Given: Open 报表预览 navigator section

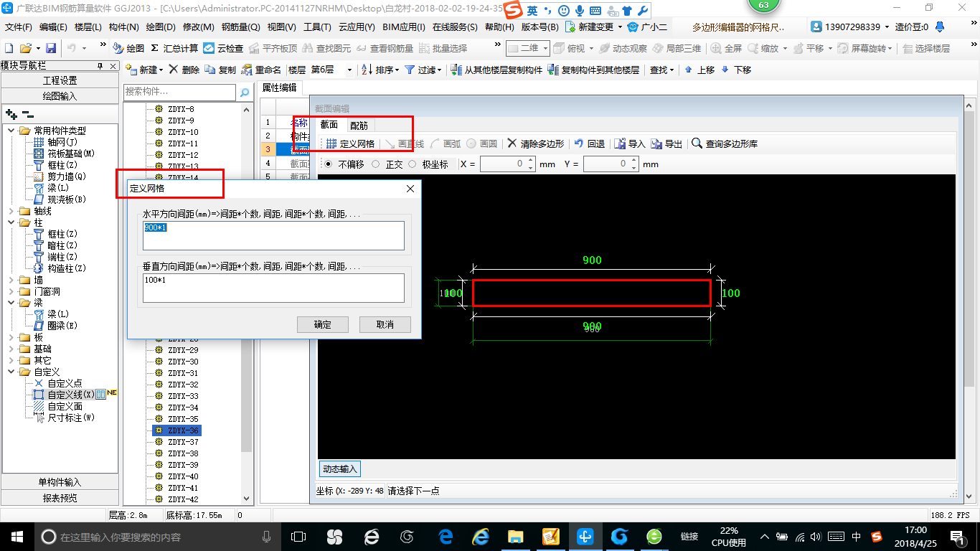Looking at the screenshot, I should coord(60,498).
